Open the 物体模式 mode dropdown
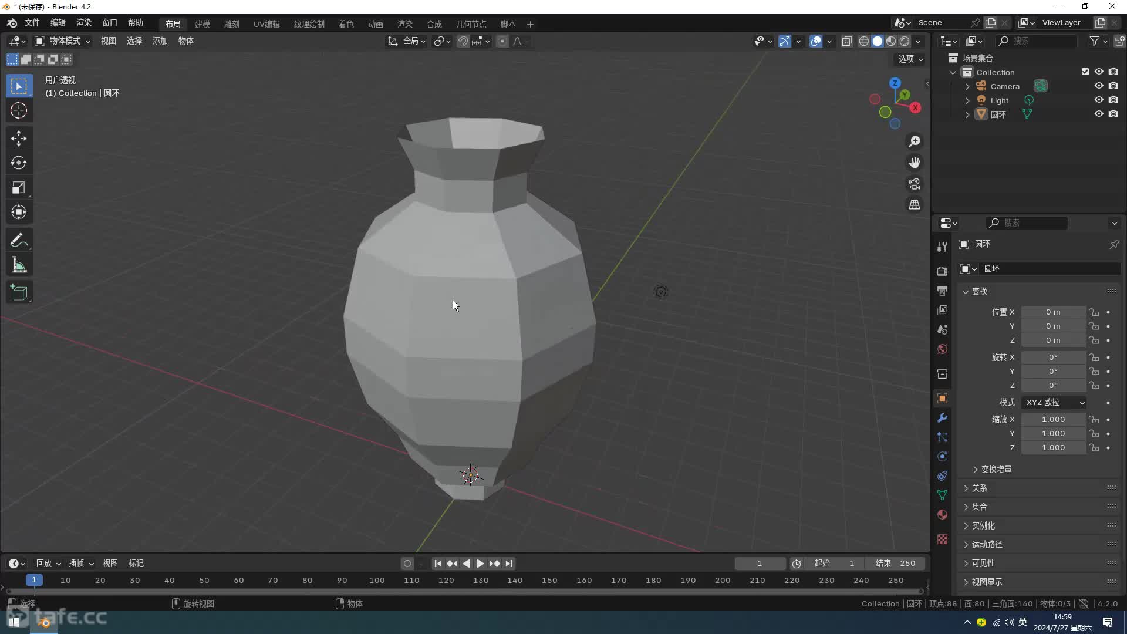Viewport: 1127px width, 634px height. tap(62, 41)
